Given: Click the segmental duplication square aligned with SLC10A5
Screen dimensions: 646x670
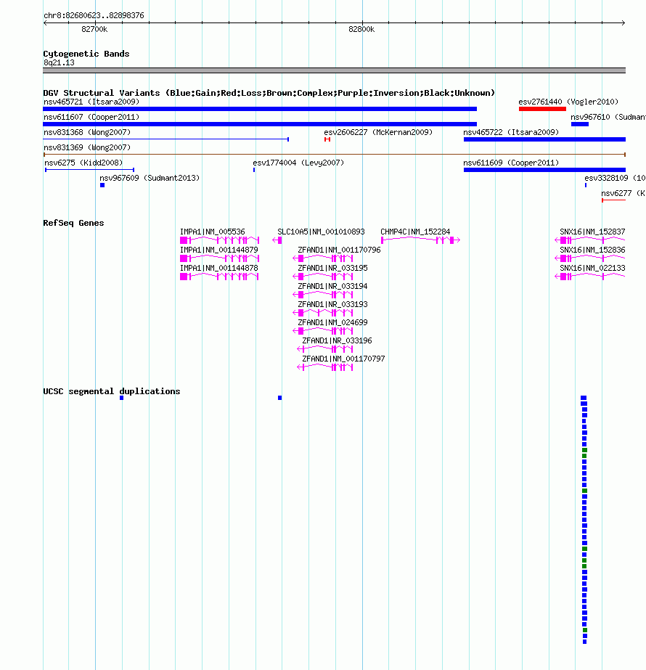Looking at the screenshot, I should coord(280,398).
